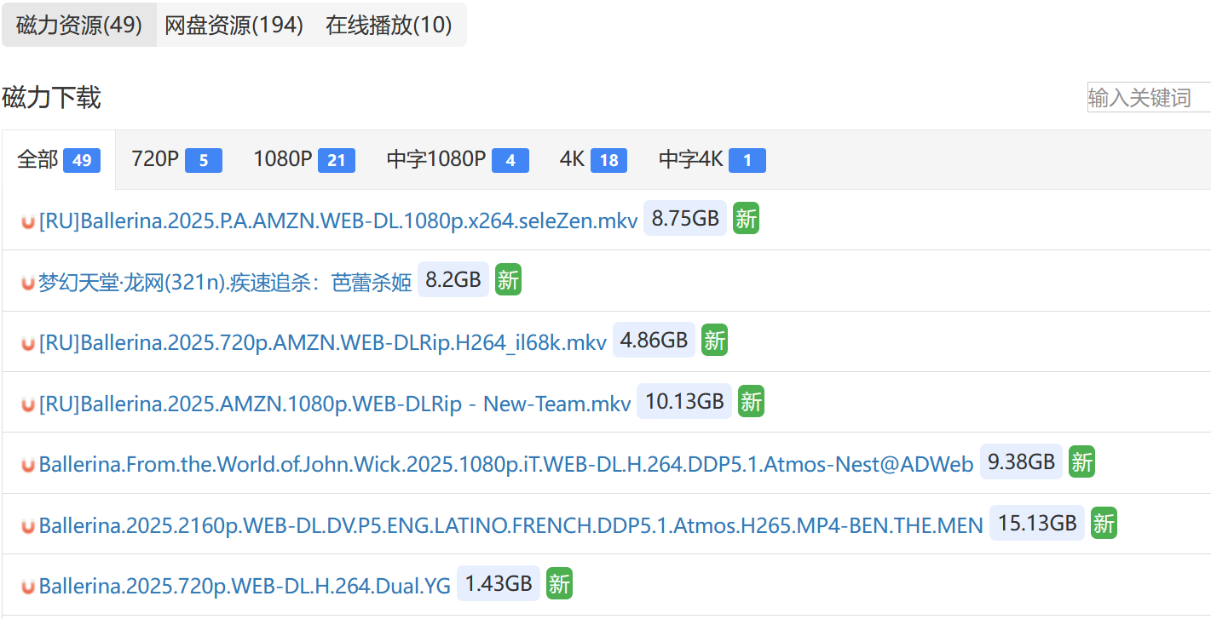1211x619 pixels.
Task: Click magnet icon beside New-Team.mkv file
Action: click(x=28, y=404)
